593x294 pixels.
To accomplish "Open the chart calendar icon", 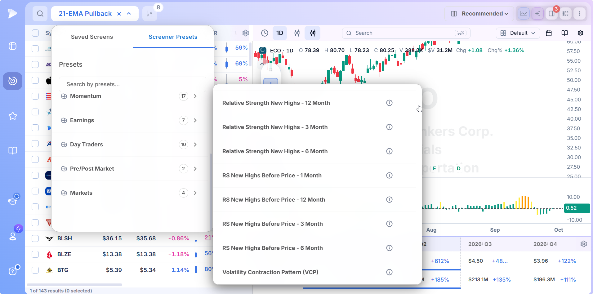I will click(549, 33).
